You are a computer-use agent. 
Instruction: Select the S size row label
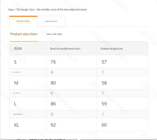click(x=15, y=62)
